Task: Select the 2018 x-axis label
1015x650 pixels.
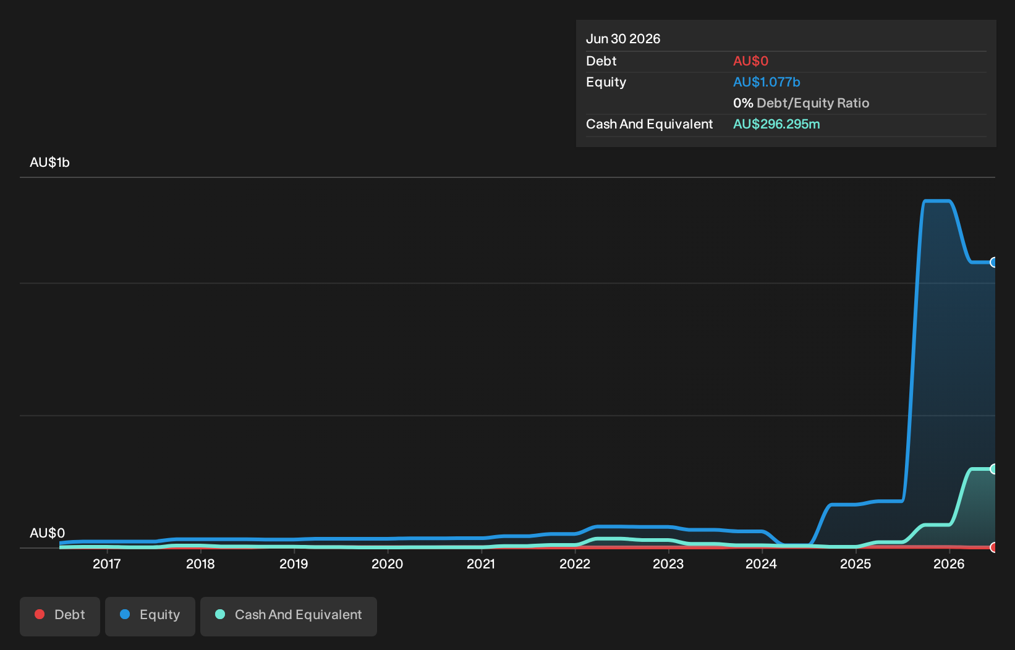Action: pyautogui.click(x=200, y=563)
